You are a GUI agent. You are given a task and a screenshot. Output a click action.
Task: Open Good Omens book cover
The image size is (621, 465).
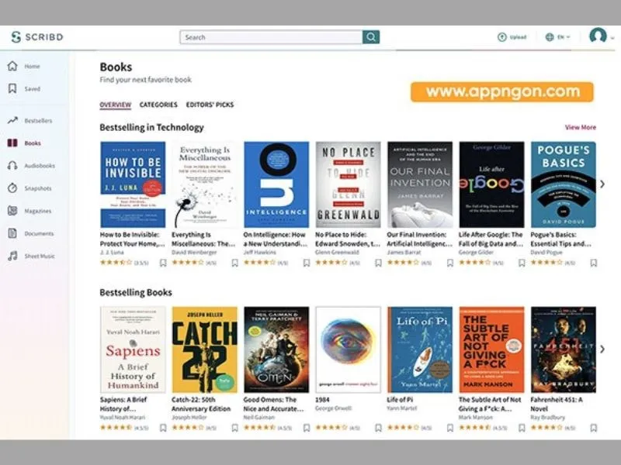click(x=276, y=350)
